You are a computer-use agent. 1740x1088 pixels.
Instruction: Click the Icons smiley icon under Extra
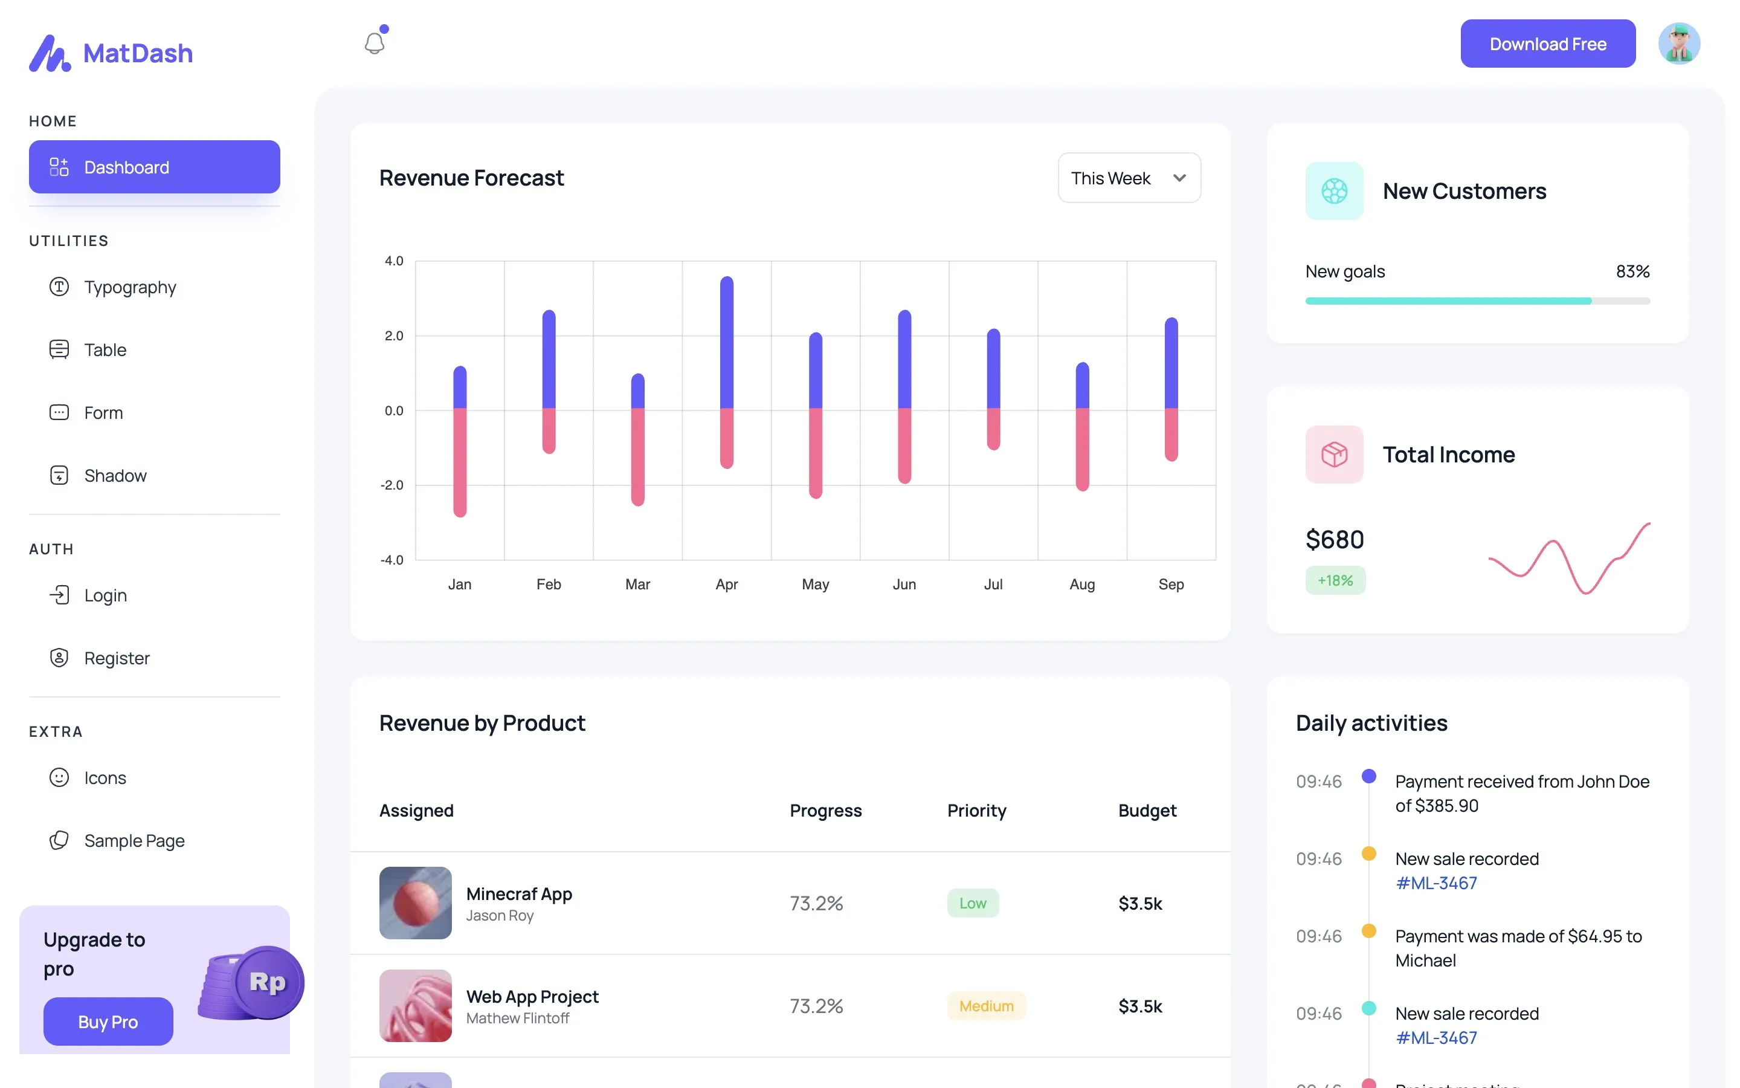point(60,777)
